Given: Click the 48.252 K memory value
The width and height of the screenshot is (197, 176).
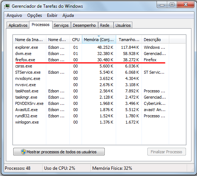Looking at the screenshot, I should [x=105, y=47].
